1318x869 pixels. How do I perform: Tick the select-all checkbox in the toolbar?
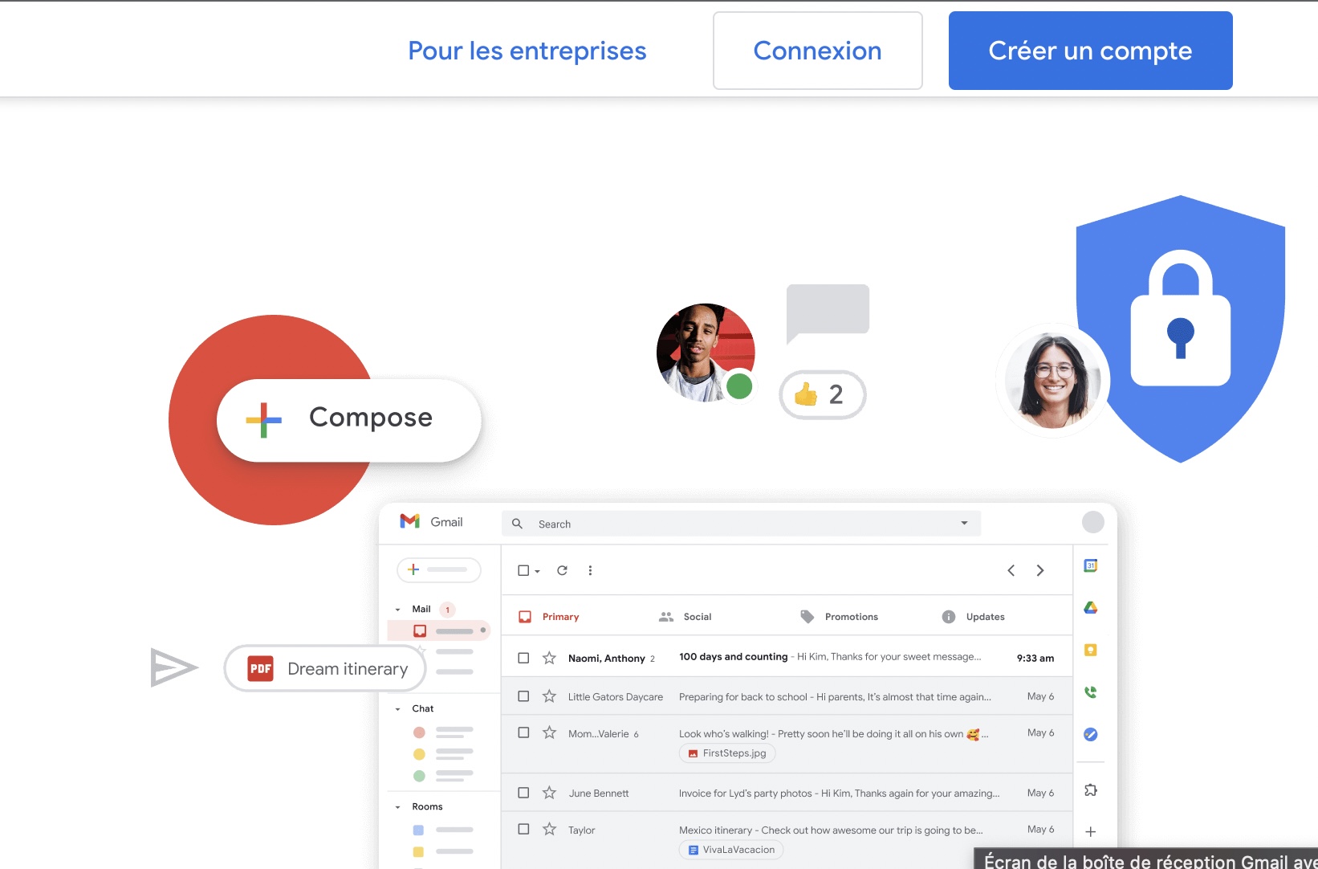(x=523, y=570)
